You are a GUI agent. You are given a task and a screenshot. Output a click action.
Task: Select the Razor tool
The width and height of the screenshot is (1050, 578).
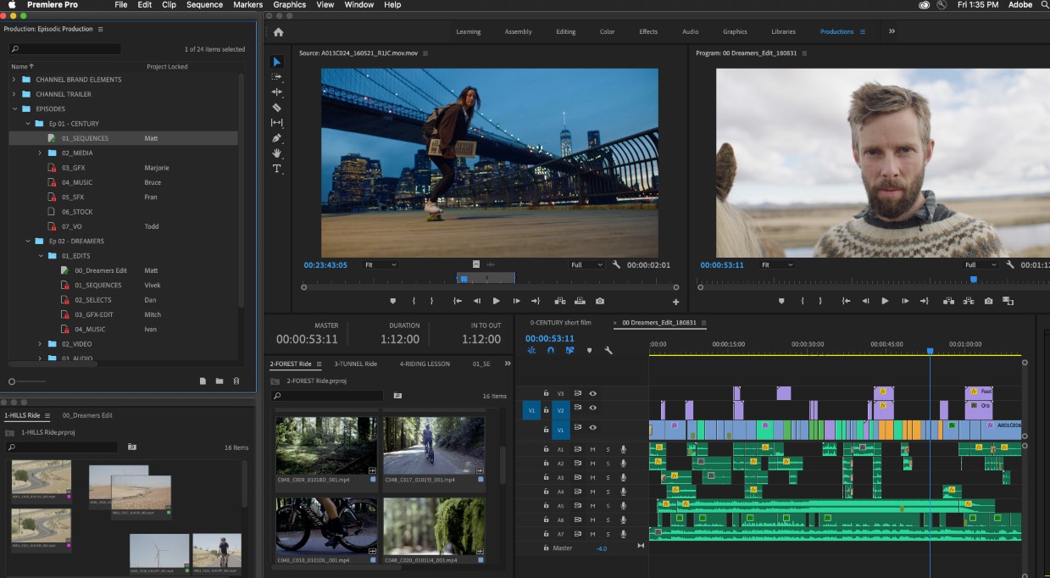pos(275,107)
